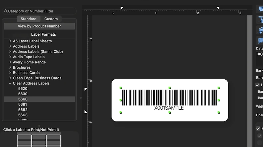Click the middle label in the sheet preview's second row
This screenshot has width=263, height=147.
[39, 143]
